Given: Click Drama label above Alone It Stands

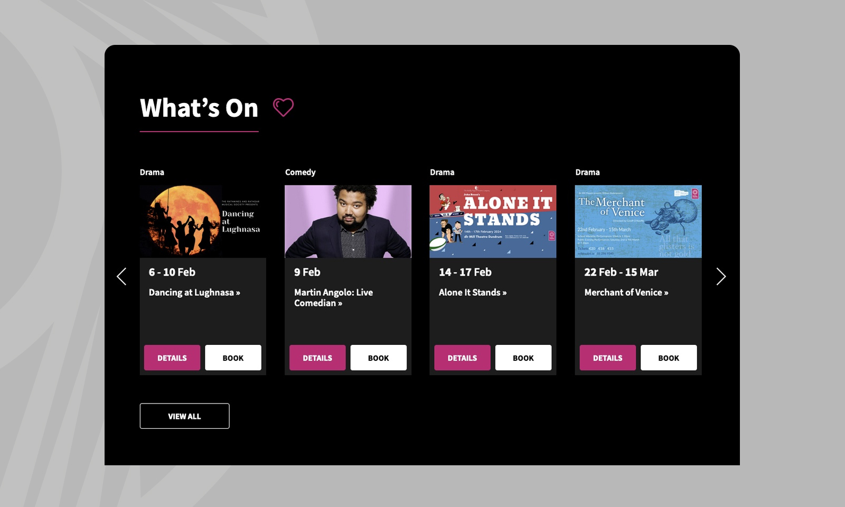Looking at the screenshot, I should tap(442, 172).
